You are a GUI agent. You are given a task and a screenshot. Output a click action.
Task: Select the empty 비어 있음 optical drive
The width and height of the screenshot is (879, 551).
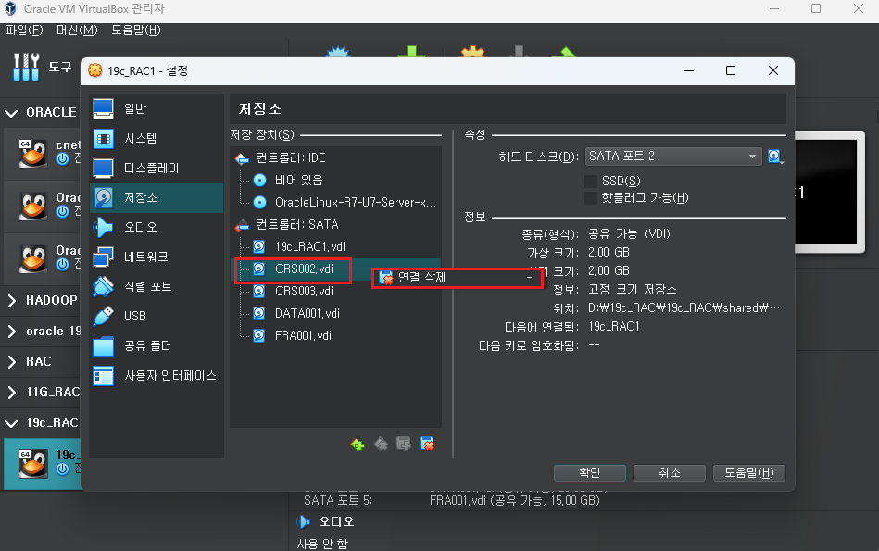(298, 180)
